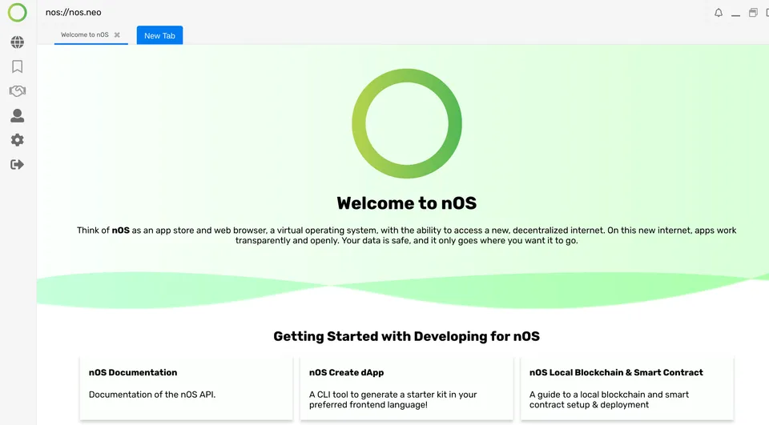The image size is (769, 425).
Task: Open the nOS Create dApp card
Action: pyautogui.click(x=407, y=389)
